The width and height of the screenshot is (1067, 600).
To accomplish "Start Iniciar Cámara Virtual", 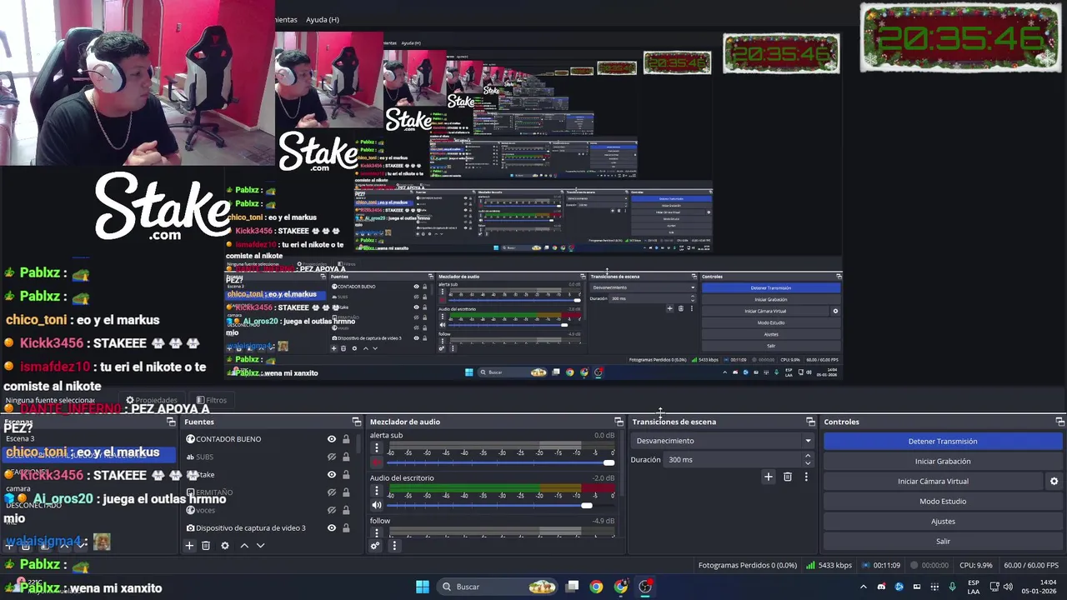I will pos(933,481).
